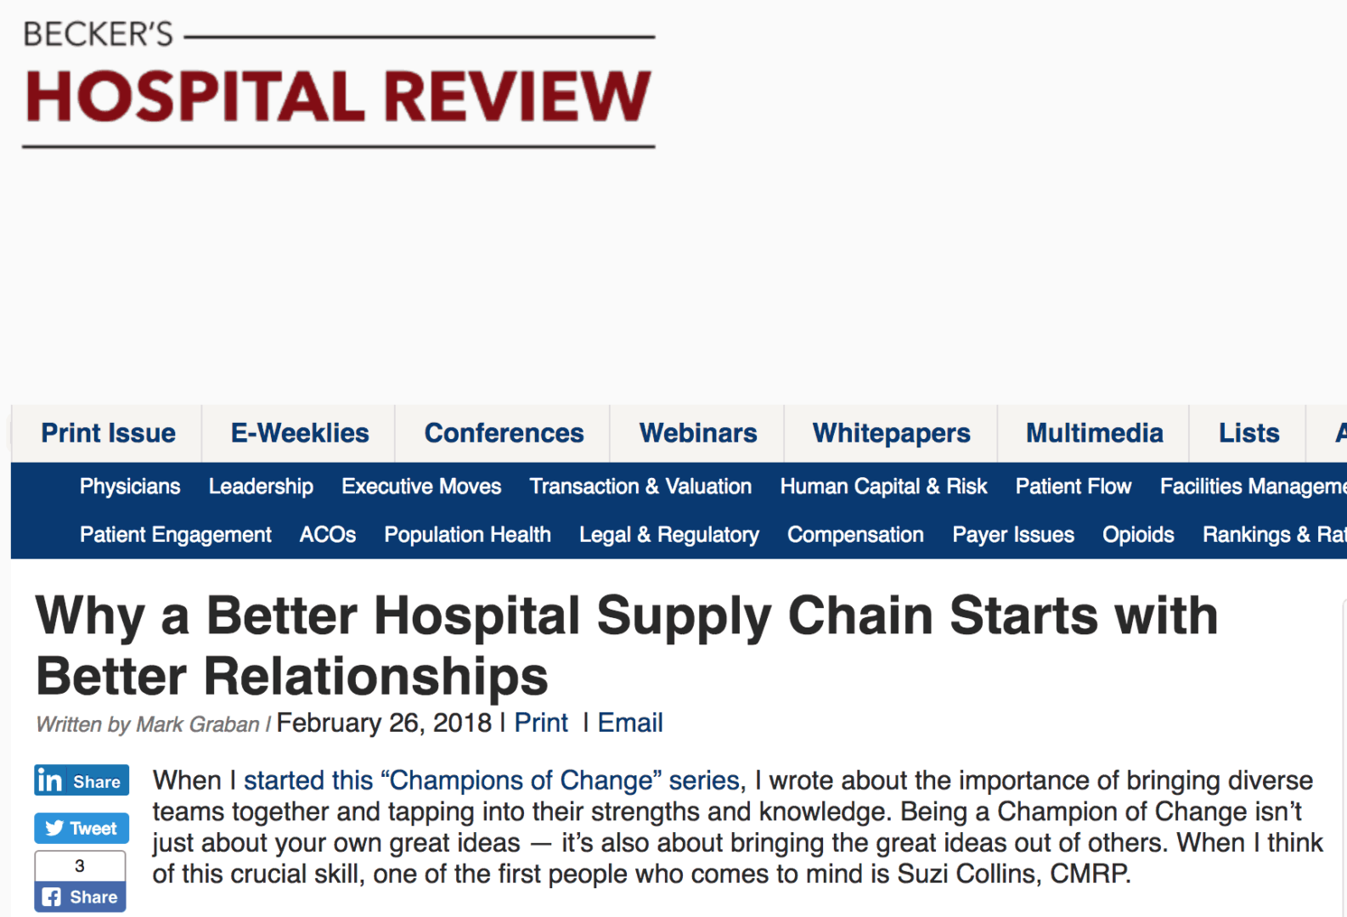The image size is (1347, 917).
Task: Open the Lists tab
Action: click(x=1248, y=433)
